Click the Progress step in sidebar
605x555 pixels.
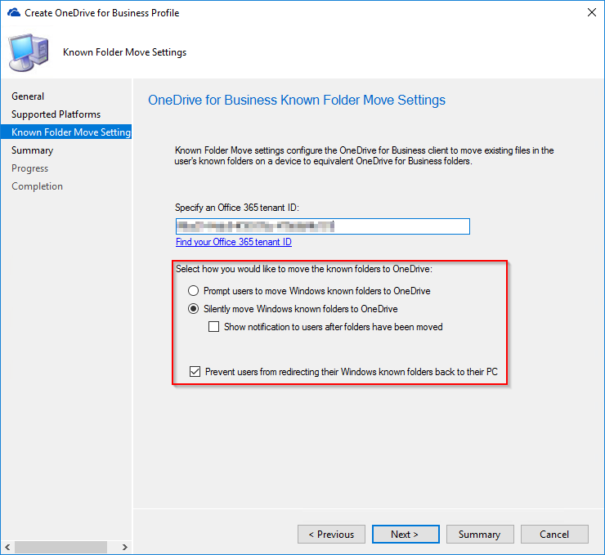29,168
